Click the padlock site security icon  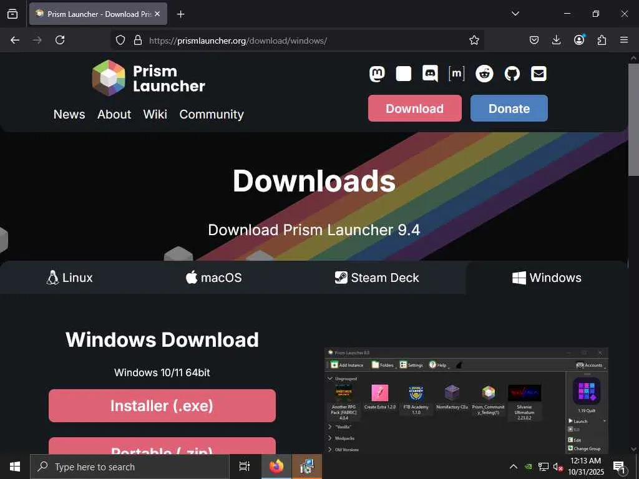pos(138,40)
